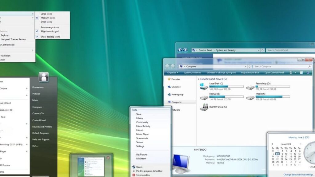The image size is (315, 177).
Task: Open the Local Disk (C:) drive icon
Action: tap(204, 86)
